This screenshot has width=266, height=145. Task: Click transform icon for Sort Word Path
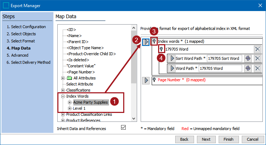coord(248,58)
